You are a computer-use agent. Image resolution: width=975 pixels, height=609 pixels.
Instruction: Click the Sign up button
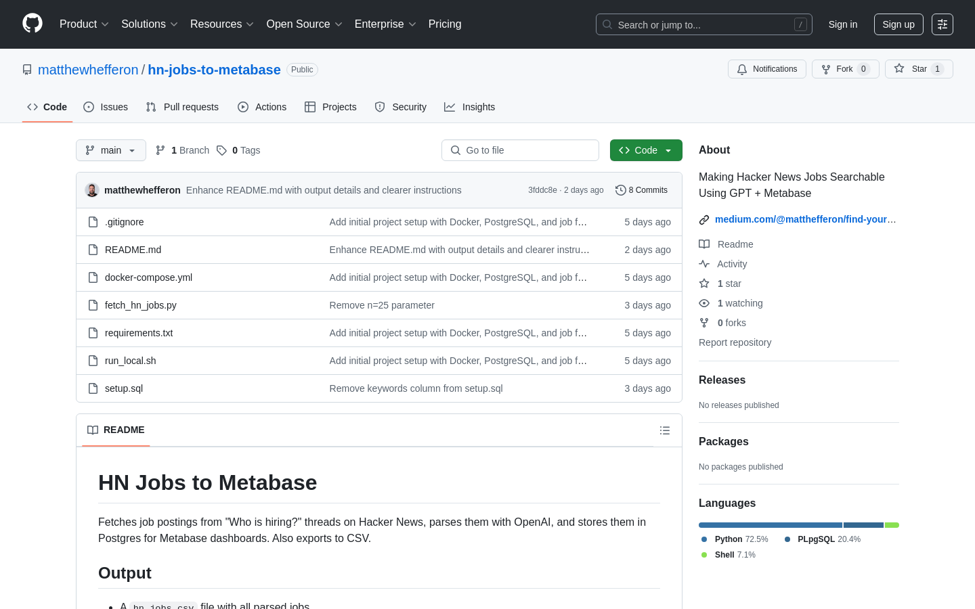click(898, 24)
